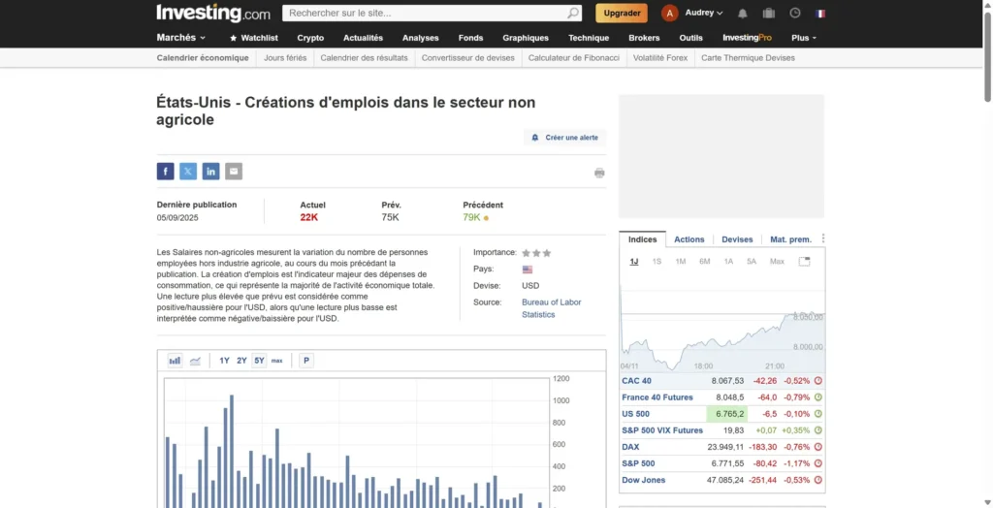Share on LinkedIn
The width and height of the screenshot is (993, 508).
[x=210, y=171]
